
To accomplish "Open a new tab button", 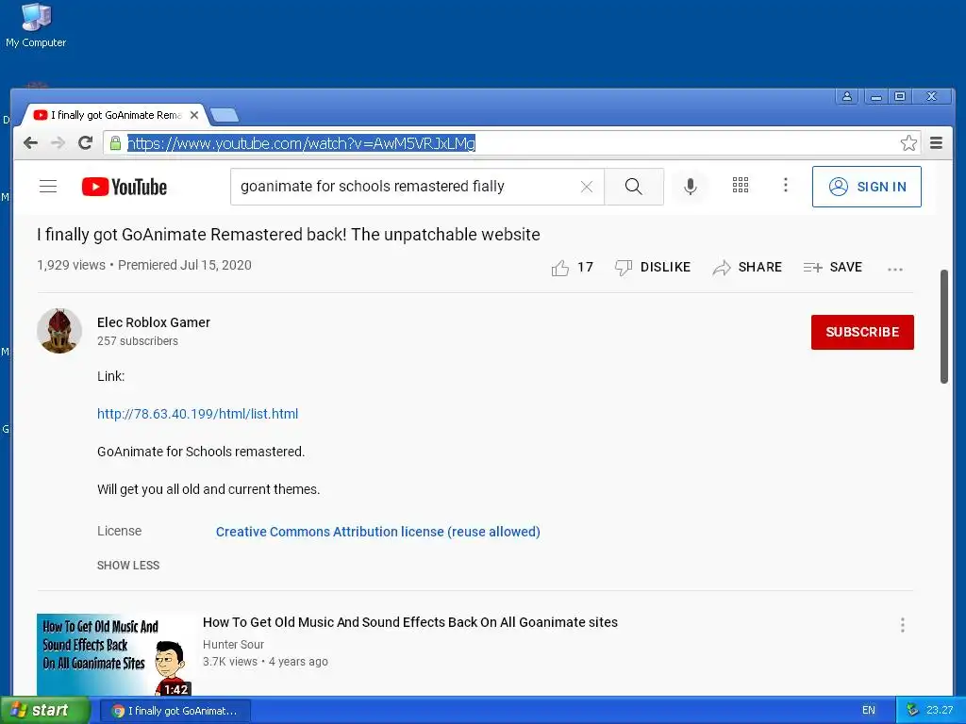I will (225, 115).
